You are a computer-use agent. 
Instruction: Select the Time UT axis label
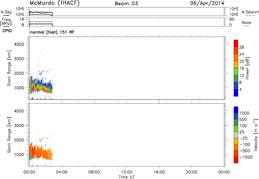click(x=127, y=177)
